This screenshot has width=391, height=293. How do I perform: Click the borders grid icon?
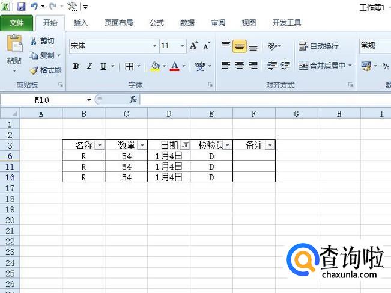click(129, 66)
